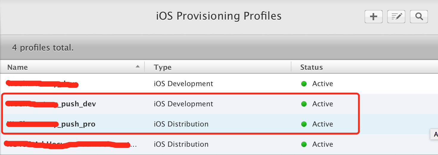Toggle the sort arrow in the Name column
Image resolution: width=438 pixels, height=155 pixels.
[x=137, y=67]
